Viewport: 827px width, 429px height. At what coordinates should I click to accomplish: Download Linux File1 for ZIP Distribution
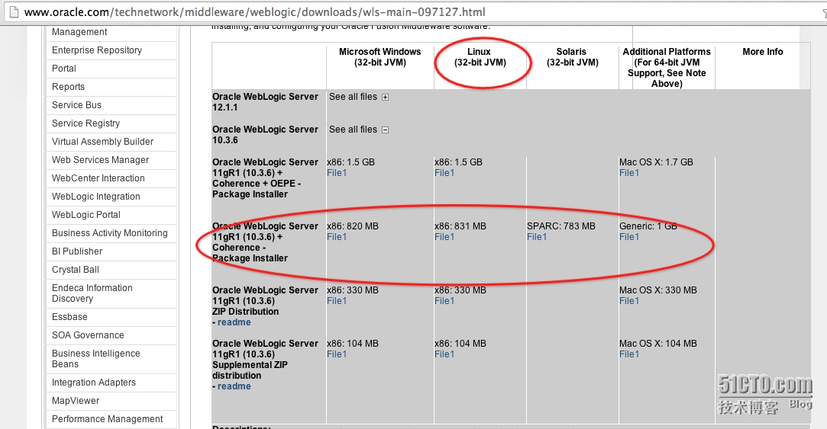coord(444,301)
